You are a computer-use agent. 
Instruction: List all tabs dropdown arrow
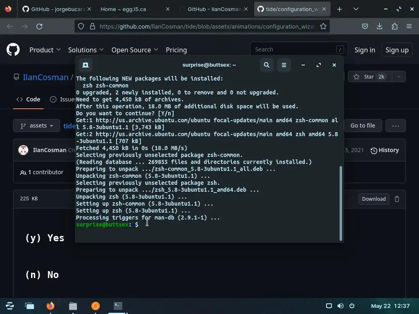(x=356, y=9)
